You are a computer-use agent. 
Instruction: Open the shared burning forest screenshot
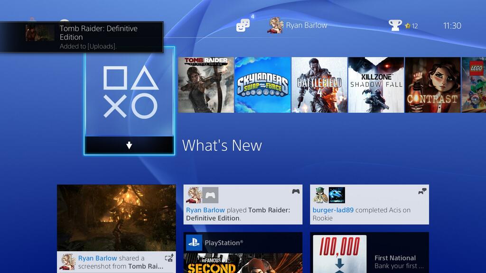tap(117, 218)
